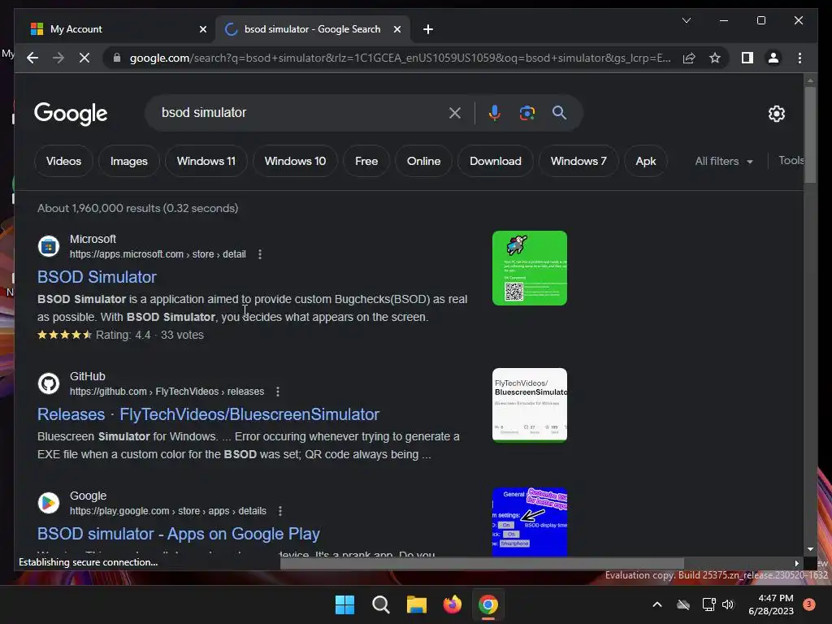This screenshot has height=624, width=832.
Task: Expand the All filters dropdown
Action: pyautogui.click(x=724, y=162)
